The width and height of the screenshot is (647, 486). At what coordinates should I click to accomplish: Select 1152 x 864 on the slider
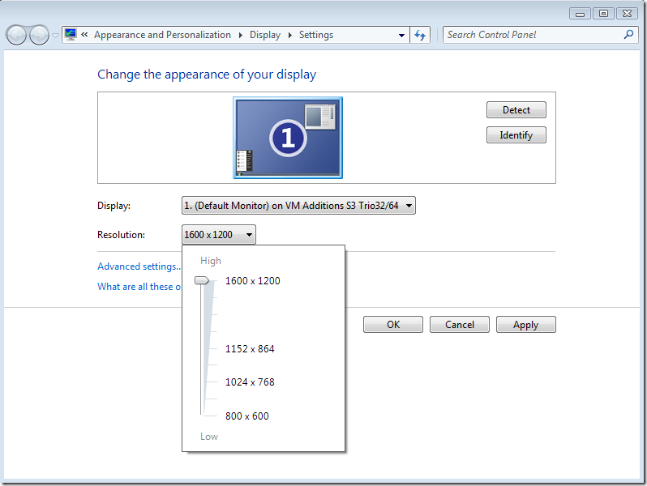tap(250, 349)
